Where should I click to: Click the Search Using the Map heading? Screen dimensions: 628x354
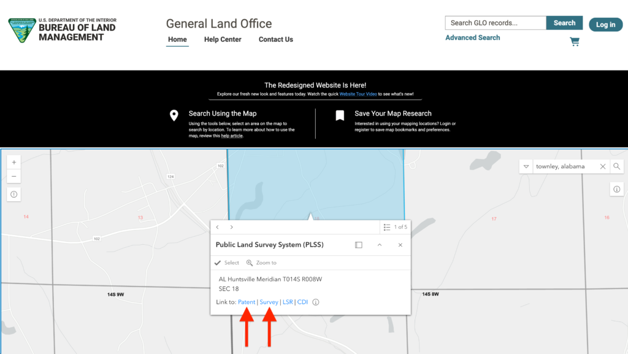[x=223, y=114]
